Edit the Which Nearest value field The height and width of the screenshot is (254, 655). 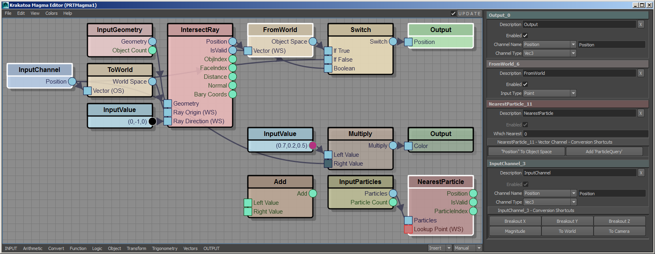click(586, 134)
